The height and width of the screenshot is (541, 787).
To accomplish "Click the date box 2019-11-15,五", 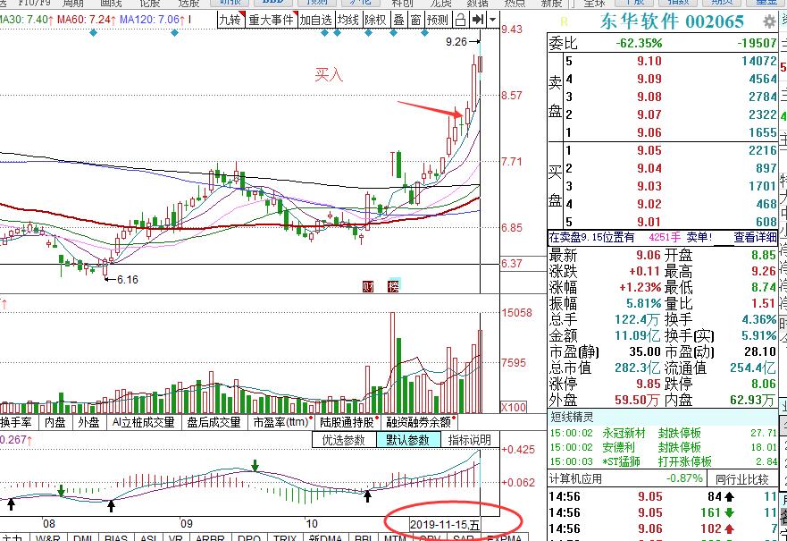I will click(445, 525).
